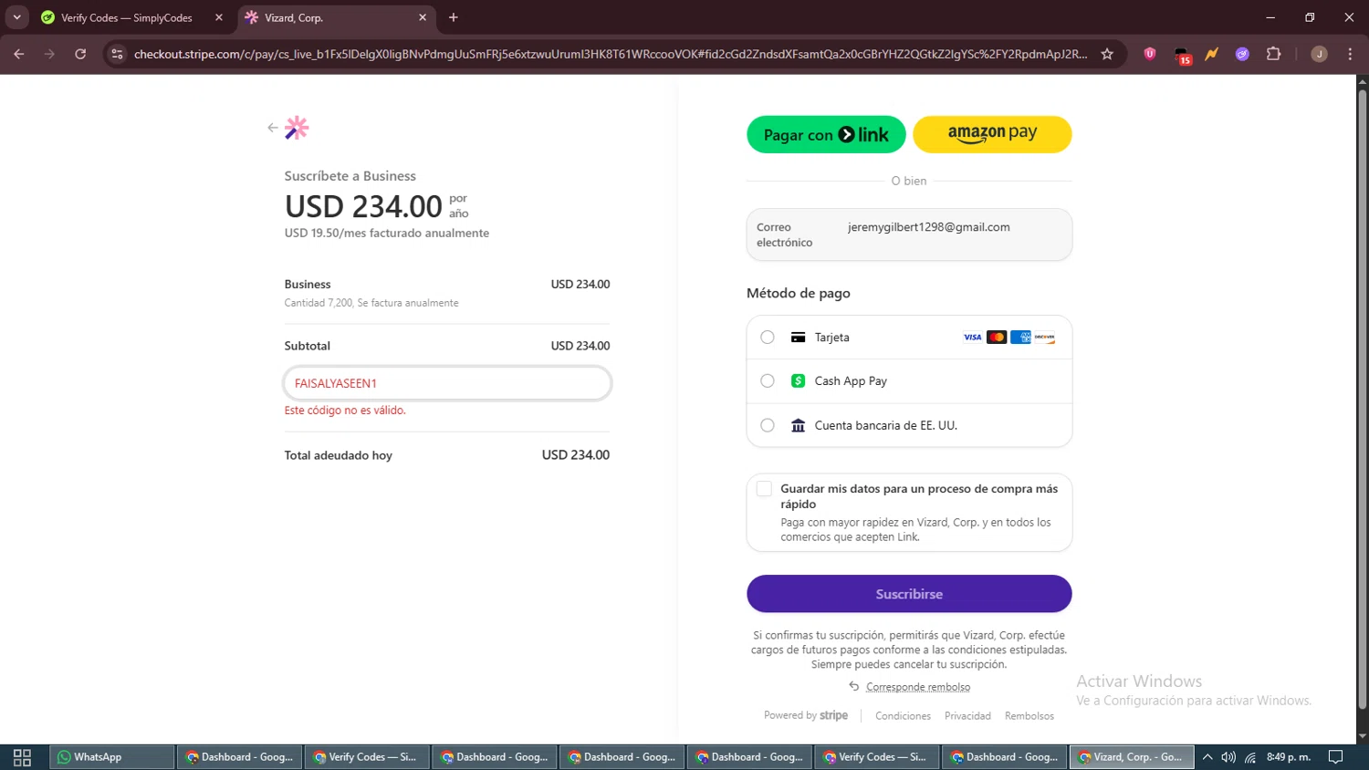Open Chrome three-dot menu
The width and height of the screenshot is (1369, 770).
click(x=1350, y=54)
